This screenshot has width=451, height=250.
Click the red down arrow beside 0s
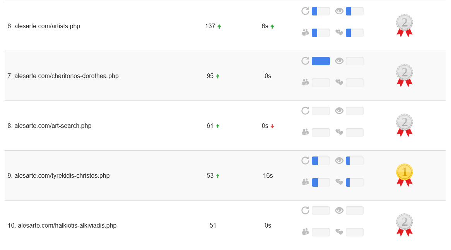(x=272, y=126)
